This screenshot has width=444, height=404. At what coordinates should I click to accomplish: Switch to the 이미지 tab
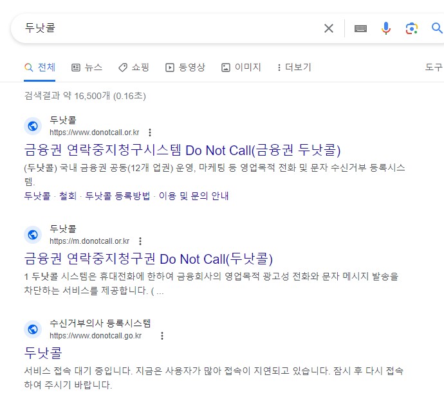coord(241,67)
